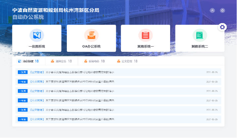Viewport: 237px width, 138px height.
Task: Click the blue icon beside 消息提醒
Action: (20, 61)
